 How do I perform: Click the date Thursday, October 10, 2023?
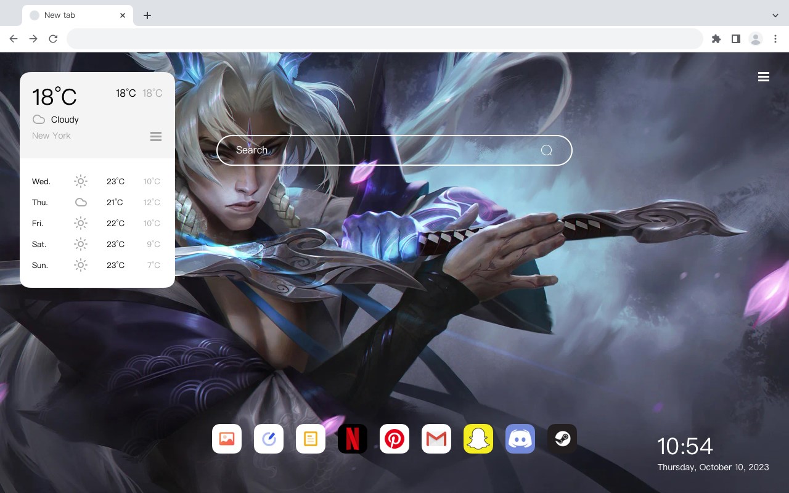(713, 467)
